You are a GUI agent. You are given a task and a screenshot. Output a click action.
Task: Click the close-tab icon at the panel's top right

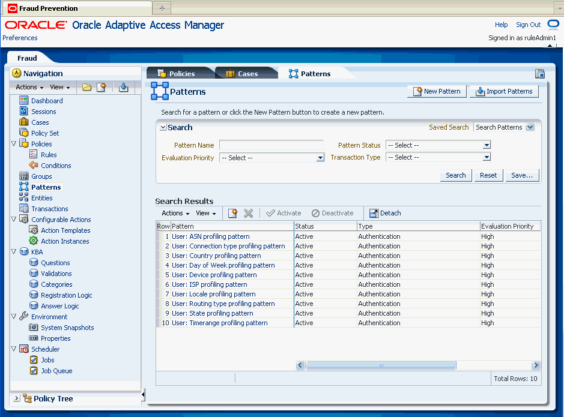click(540, 74)
